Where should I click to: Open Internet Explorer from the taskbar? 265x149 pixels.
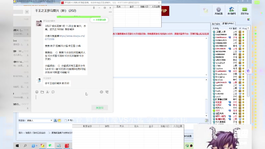34,146
